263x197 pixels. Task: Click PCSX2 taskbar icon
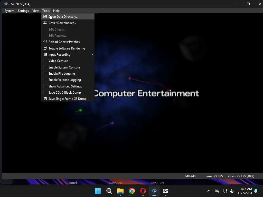(x=154, y=191)
